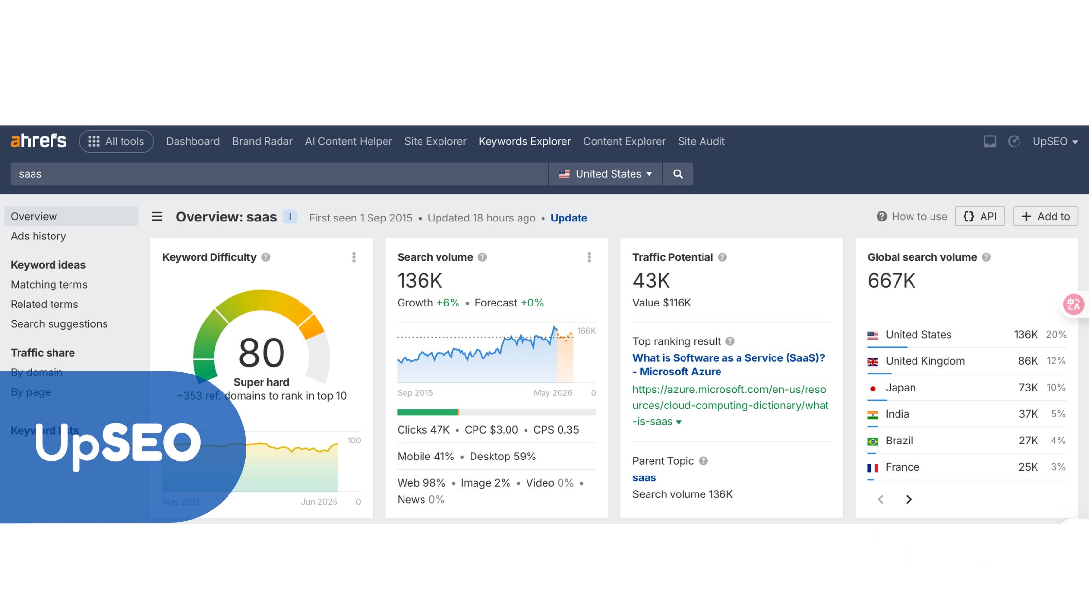Screen dimensions: 1089x612
Task: Open Related terms
Action: point(44,304)
